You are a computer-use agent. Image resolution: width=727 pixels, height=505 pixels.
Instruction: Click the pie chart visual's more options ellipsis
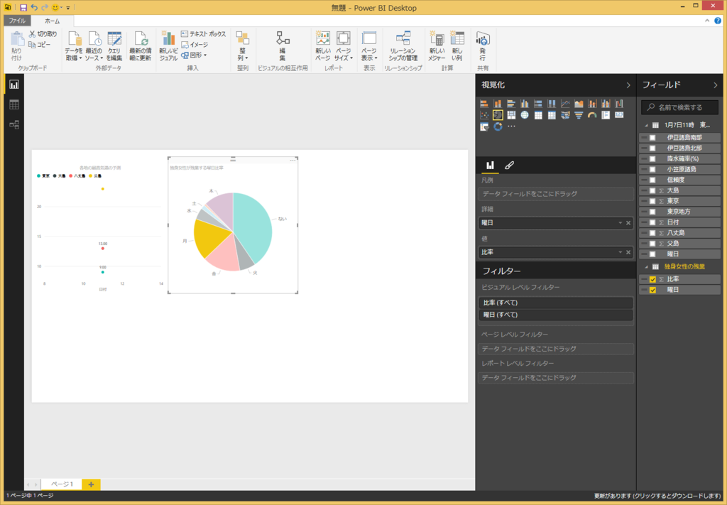292,161
